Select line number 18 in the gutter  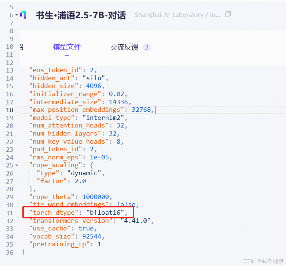(x=10, y=110)
